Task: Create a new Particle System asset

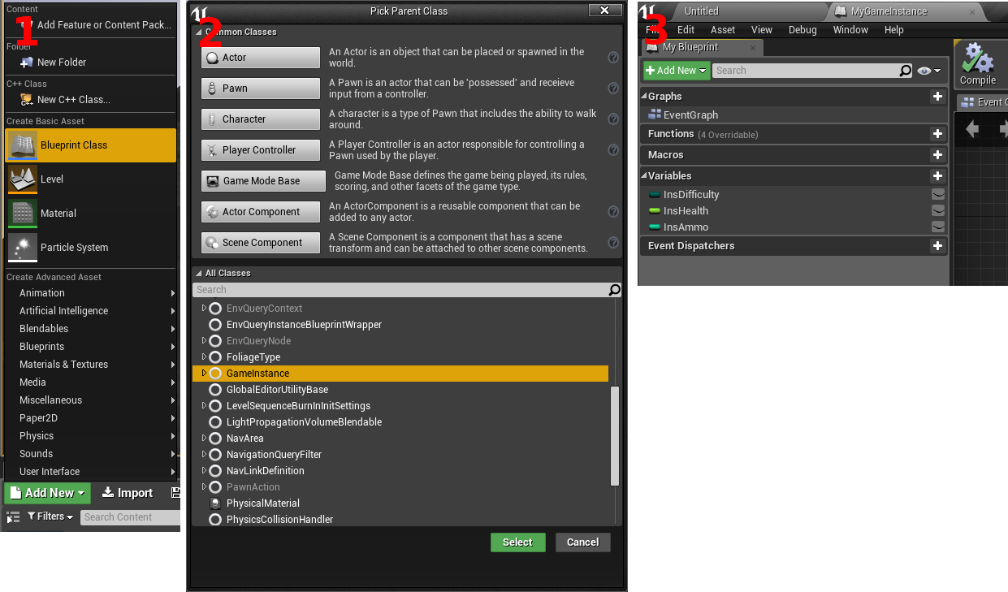Action: pos(91,248)
